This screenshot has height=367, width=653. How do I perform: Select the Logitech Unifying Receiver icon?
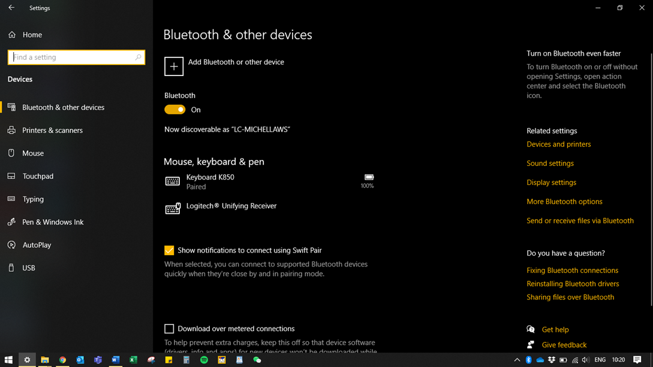(173, 208)
